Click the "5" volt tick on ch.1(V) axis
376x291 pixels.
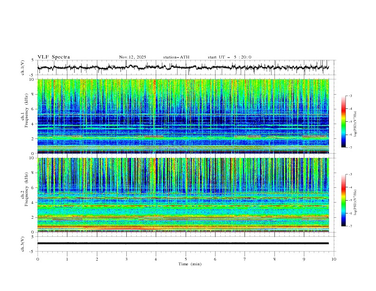(x=33, y=60)
